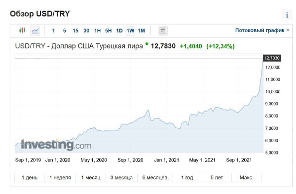Select the 5 minute interval
This screenshot has width=296, height=194.
[64, 31]
